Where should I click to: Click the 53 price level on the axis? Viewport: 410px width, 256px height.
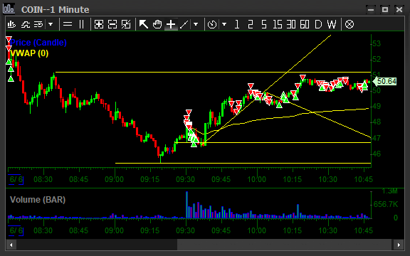click(377, 43)
